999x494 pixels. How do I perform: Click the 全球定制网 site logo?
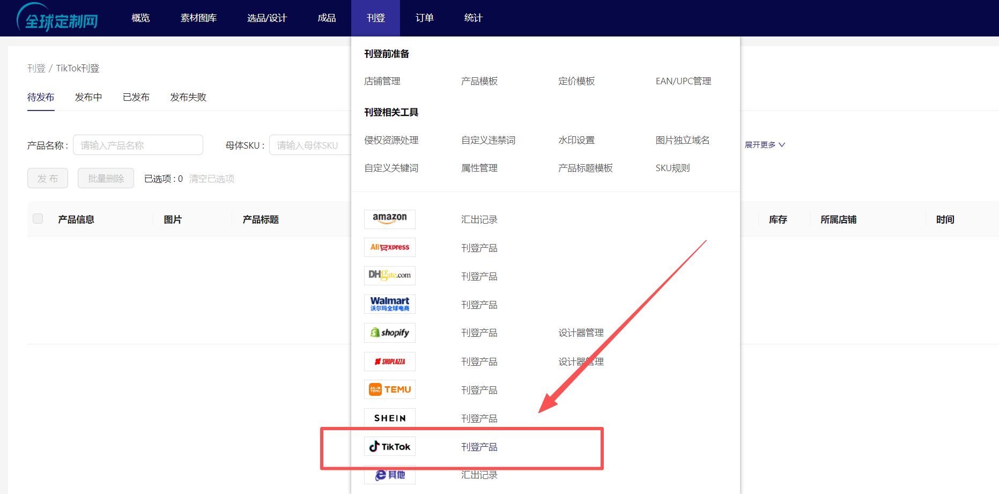(x=58, y=18)
